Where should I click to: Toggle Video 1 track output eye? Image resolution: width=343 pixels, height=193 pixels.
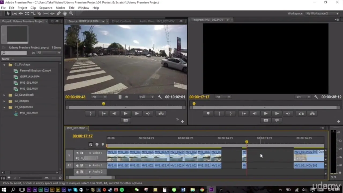77,153
